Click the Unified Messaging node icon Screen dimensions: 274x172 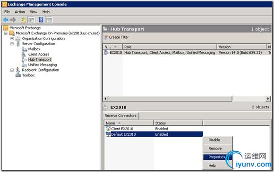point(24,65)
